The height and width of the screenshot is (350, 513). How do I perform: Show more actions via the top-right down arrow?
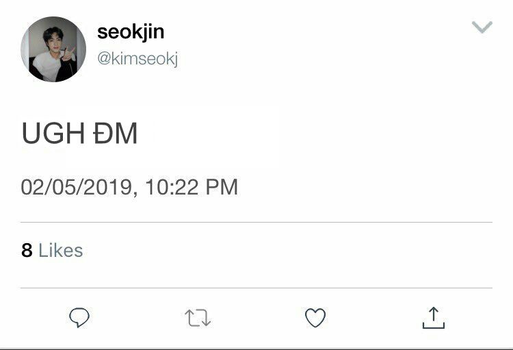pos(482,27)
